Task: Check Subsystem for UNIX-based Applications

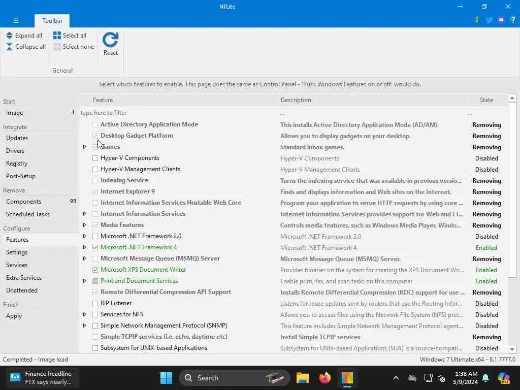Action: [95, 348]
